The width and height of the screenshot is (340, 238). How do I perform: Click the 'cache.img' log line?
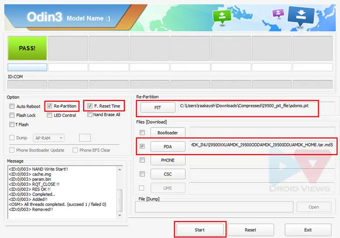pos(30,174)
